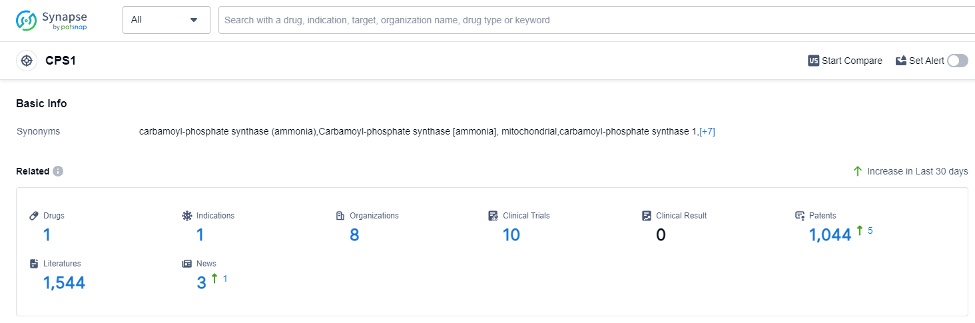View the 10 clinical trials link
The width and height of the screenshot is (975, 323).
(511, 235)
